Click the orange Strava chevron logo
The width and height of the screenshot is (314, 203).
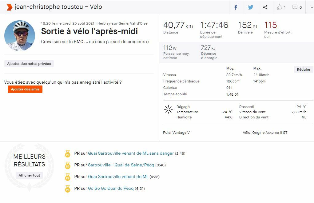click(10, 7)
